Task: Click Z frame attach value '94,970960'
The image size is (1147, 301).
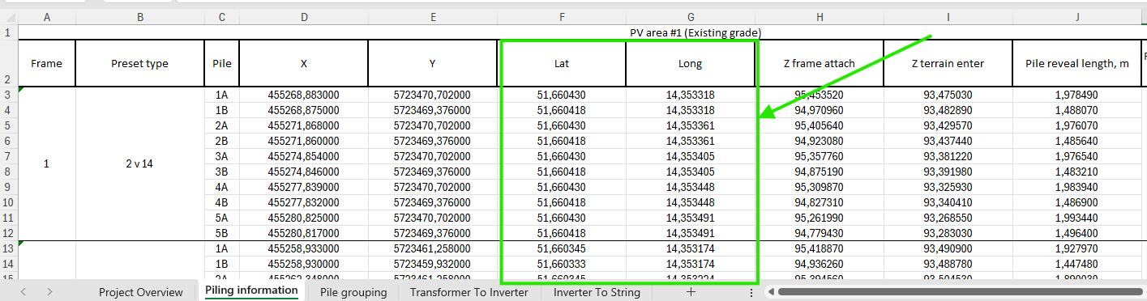Action: click(820, 110)
